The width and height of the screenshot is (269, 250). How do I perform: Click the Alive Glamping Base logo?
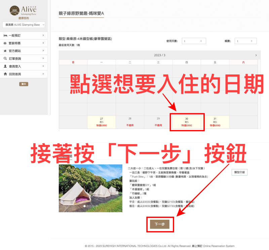click(x=23, y=10)
